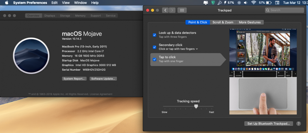Open Storage tab in About This Mac
The height and width of the screenshot is (133, 308).
pos(65,16)
